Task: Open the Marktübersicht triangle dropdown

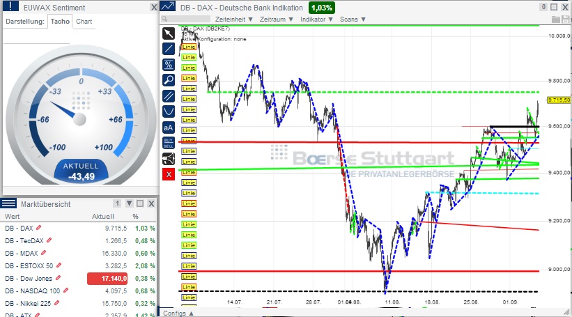Action: [129, 203]
